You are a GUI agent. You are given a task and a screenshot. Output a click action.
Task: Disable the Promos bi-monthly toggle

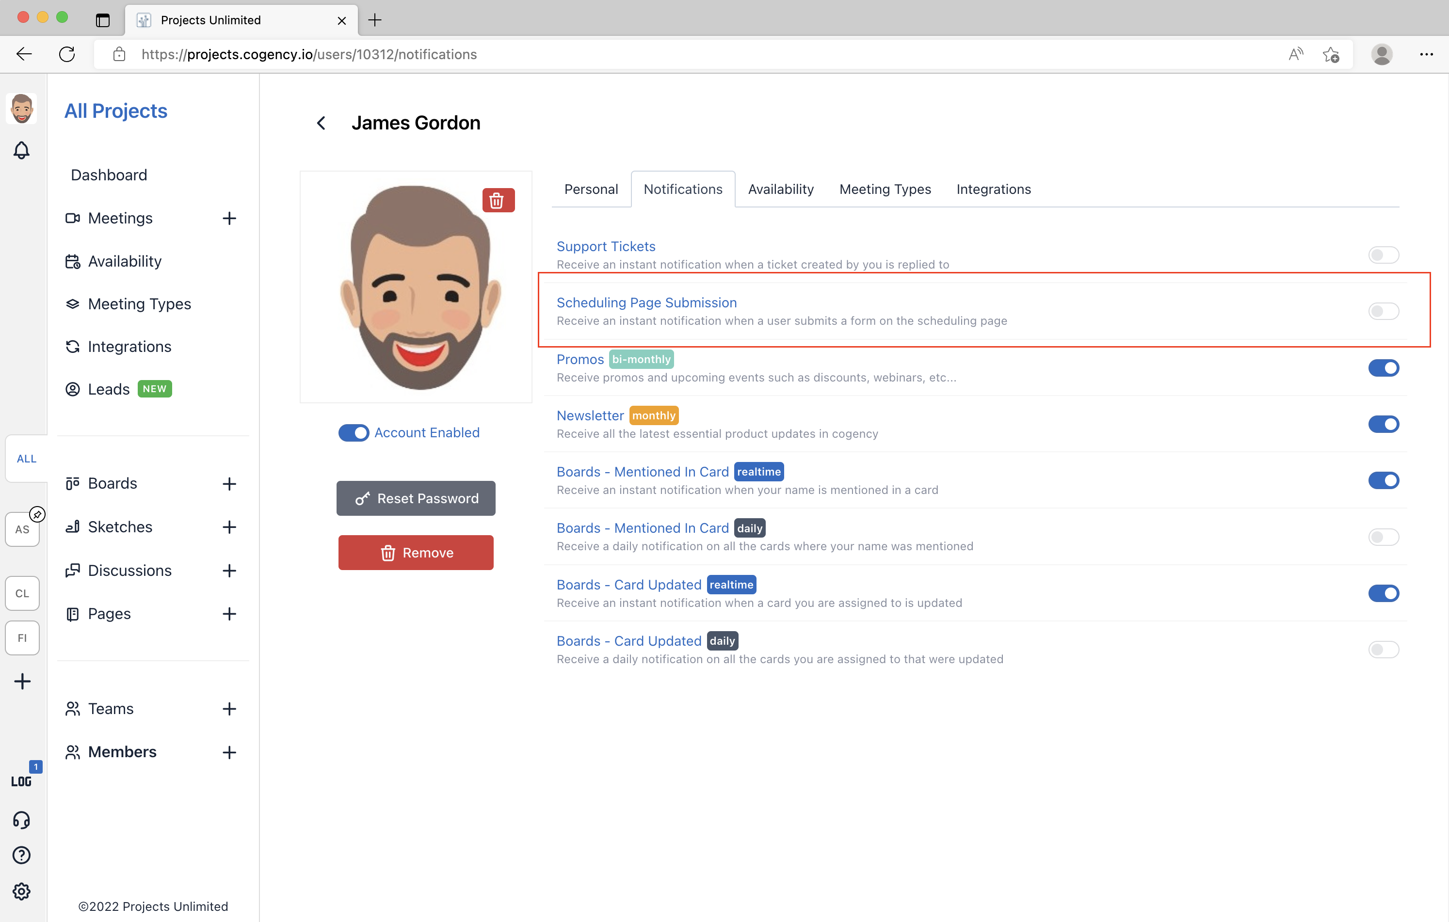coord(1383,367)
